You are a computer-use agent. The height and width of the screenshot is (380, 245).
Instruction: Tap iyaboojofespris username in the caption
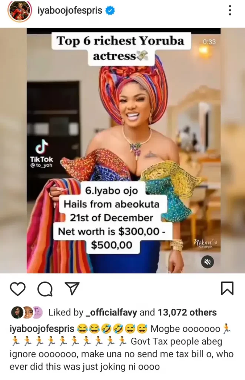(42, 329)
